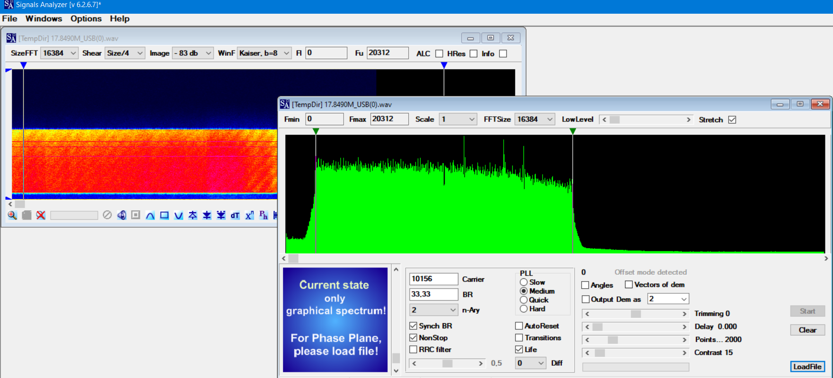Click the zoom-in magnifier icon
Screen dimensions: 833x378
click(12, 215)
